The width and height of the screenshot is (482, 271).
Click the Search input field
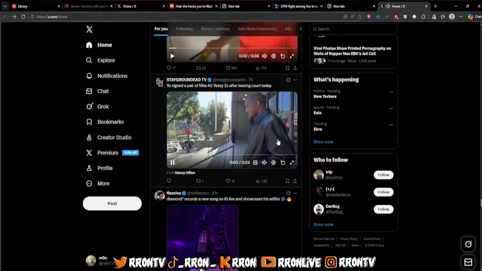pos(354,29)
